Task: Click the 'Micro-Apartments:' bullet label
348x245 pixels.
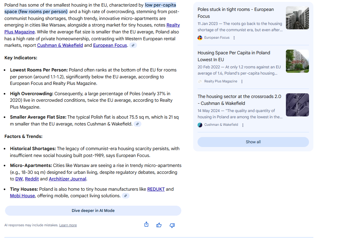Action: 31,165
